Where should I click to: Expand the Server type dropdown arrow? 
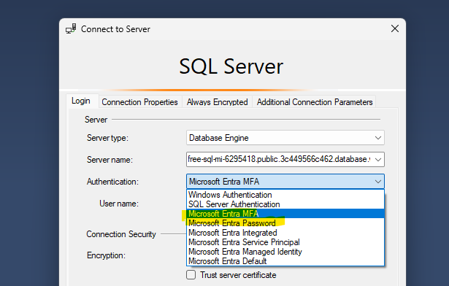tap(378, 138)
